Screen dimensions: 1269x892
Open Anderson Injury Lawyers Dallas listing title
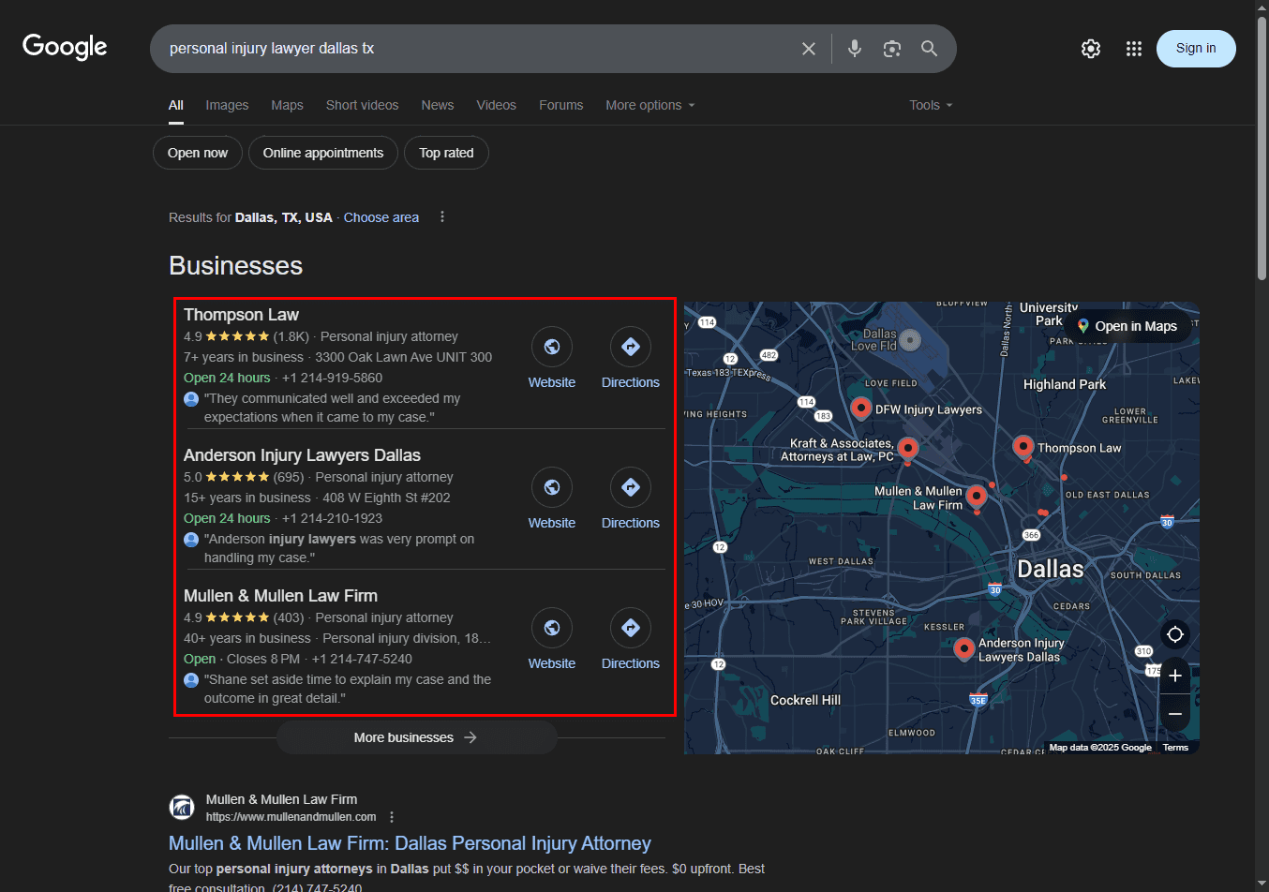click(302, 455)
